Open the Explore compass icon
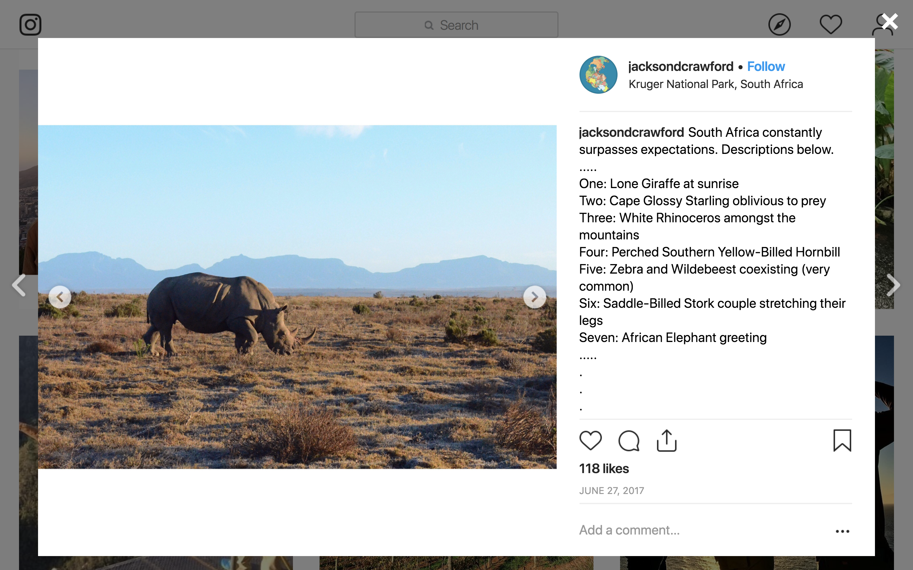This screenshot has width=913, height=570. [x=779, y=25]
